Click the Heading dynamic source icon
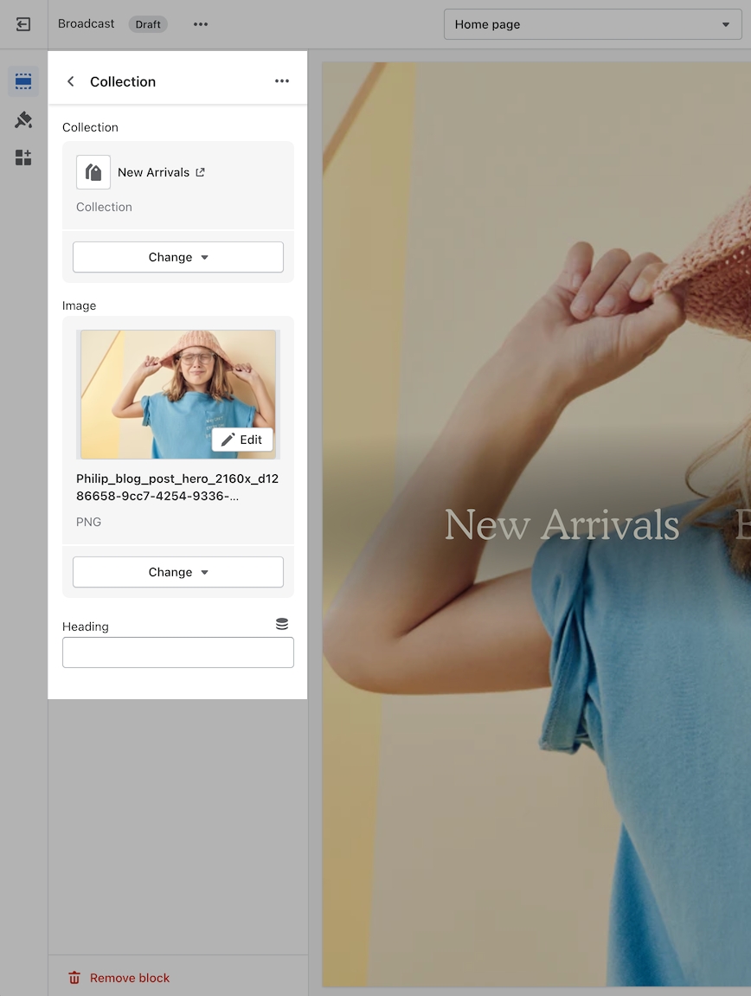751x996 pixels. coord(282,624)
